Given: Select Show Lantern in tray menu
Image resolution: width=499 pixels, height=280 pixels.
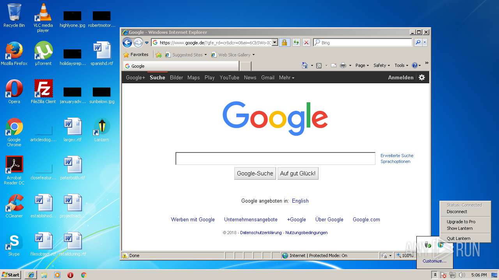Looking at the screenshot, I should point(460,228).
